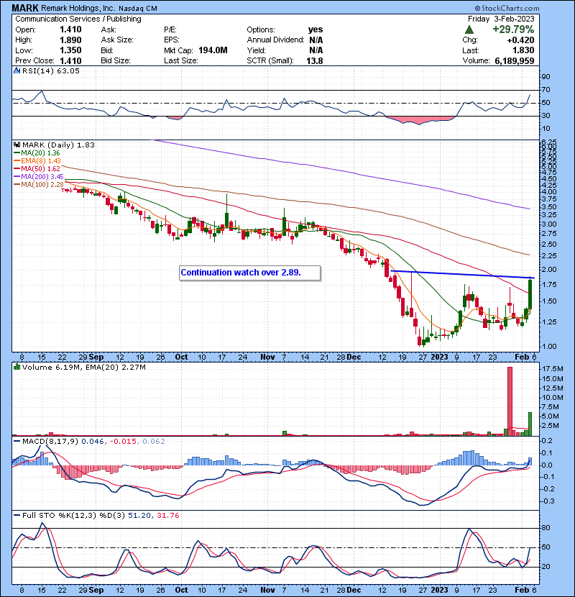The width and height of the screenshot is (575, 597).
Task: Click the 'Volume 6.19M, EMA(20) 2.27M' label
Action: [83, 368]
